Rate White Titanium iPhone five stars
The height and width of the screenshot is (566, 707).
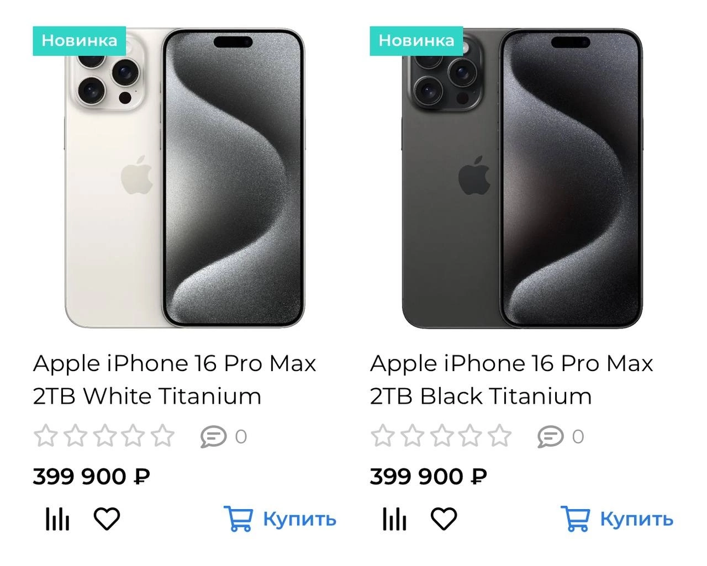coord(163,436)
